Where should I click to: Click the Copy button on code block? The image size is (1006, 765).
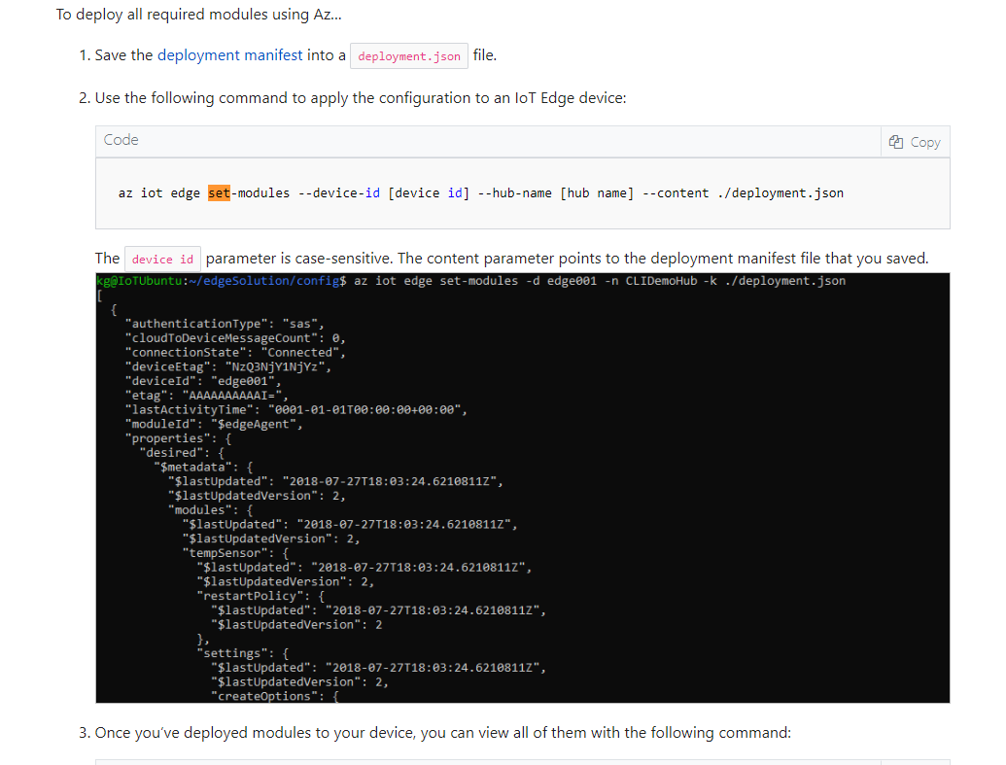click(915, 142)
